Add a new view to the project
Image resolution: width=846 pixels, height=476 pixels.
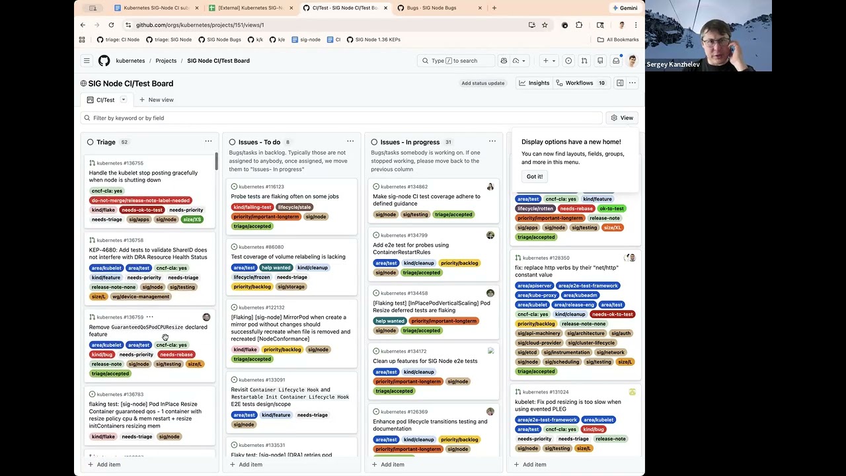[x=157, y=100]
